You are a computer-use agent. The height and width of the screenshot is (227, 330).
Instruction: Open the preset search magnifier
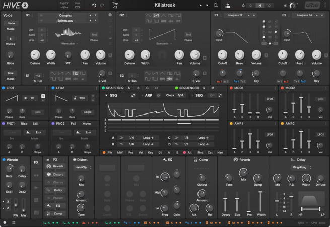pyautogui.click(x=216, y=5)
